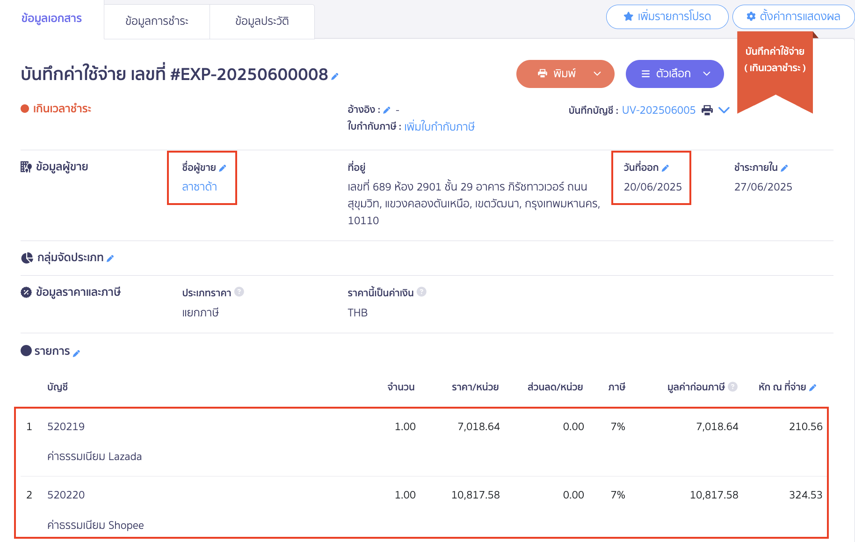
Task: Edit the กลุ่มจัดประเภท classification group
Action: tap(111, 257)
